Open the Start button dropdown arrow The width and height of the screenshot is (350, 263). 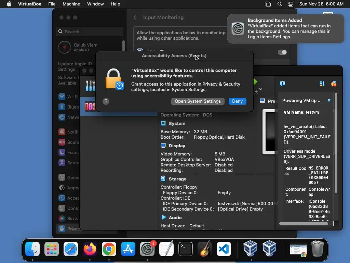[261, 89]
